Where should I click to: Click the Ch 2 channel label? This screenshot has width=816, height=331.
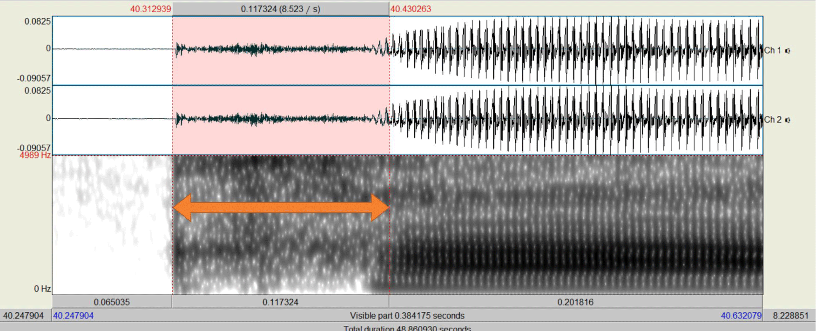tap(773, 120)
